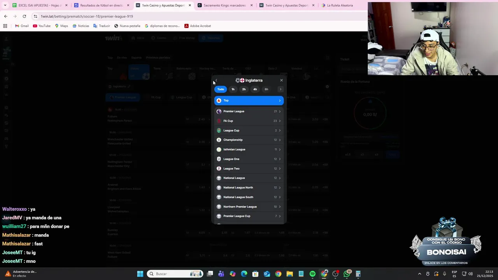Screen dimensions: 498x280
Task: Select the 6h time filter
Action: point(267,89)
